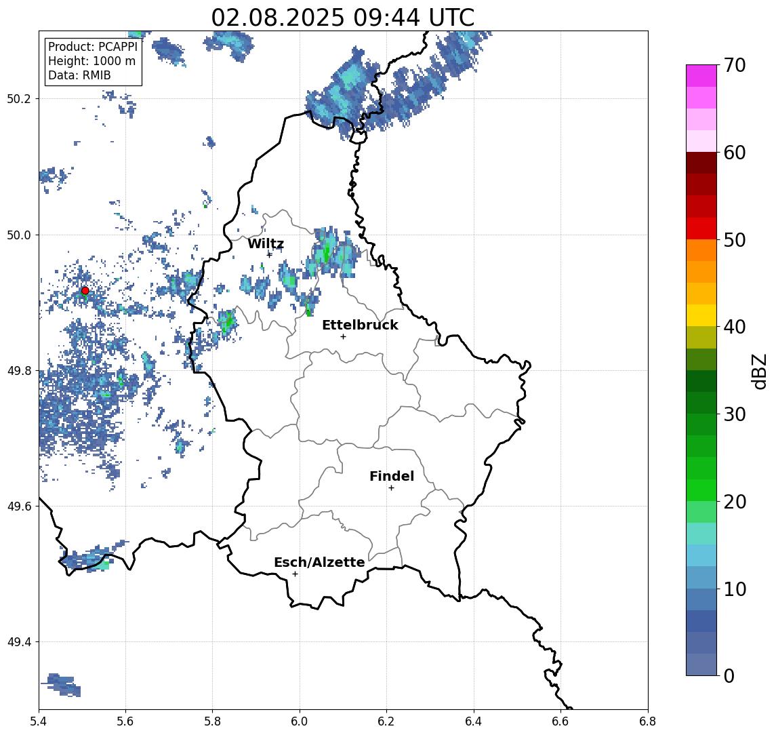Click the Ettelbruck city label
Screen dimensions: 776x735
point(360,325)
